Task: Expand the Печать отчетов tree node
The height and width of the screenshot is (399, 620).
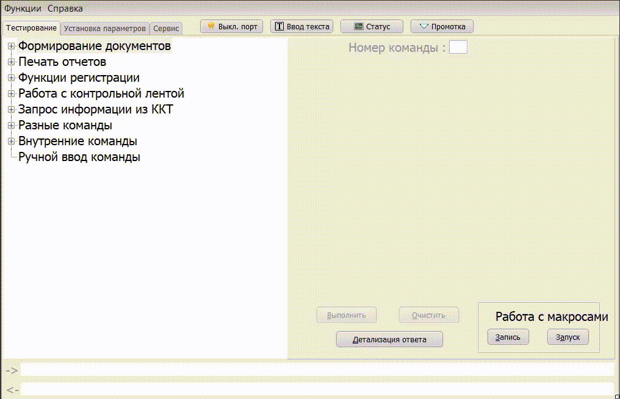Action: coord(11,62)
